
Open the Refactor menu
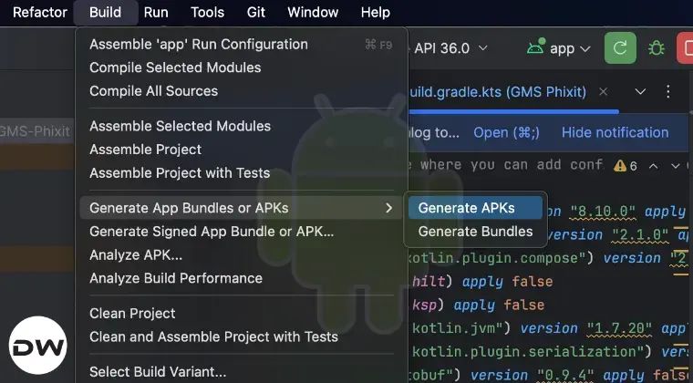[x=40, y=13]
